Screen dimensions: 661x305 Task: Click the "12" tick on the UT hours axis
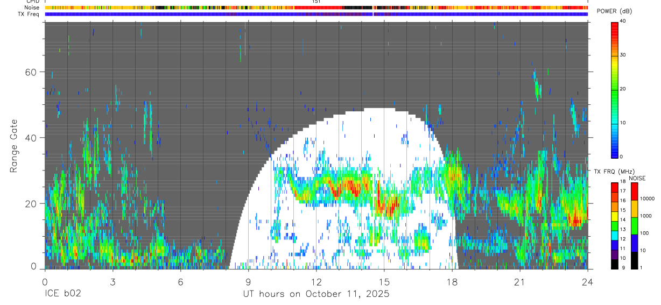(317, 281)
